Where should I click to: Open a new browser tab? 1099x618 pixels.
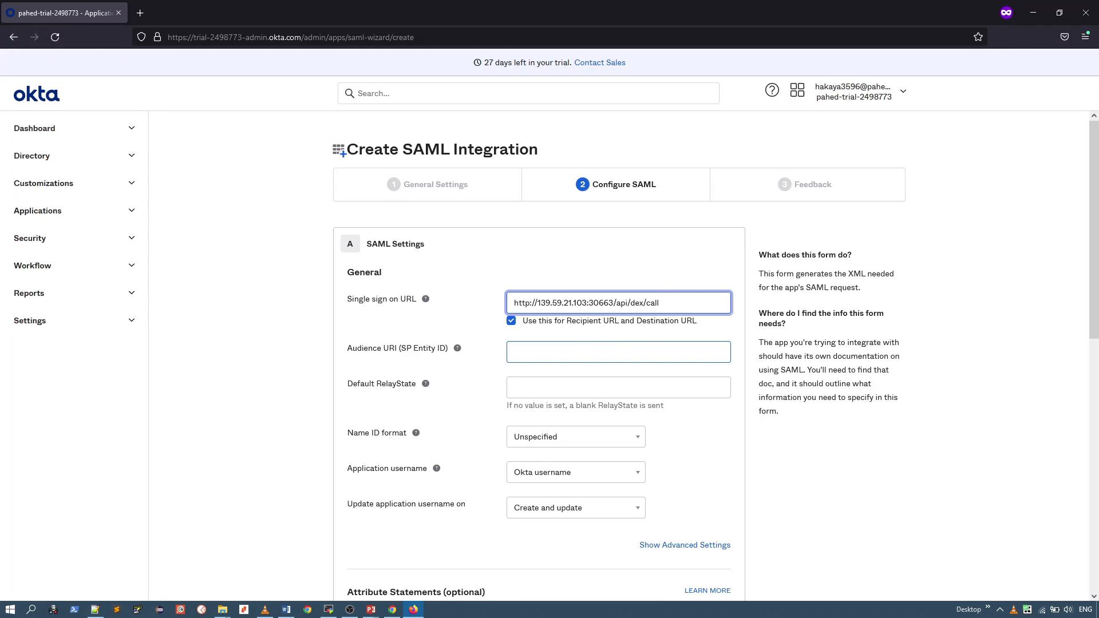pos(140,13)
